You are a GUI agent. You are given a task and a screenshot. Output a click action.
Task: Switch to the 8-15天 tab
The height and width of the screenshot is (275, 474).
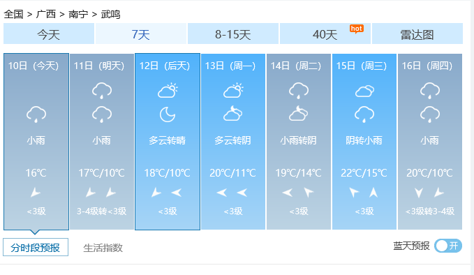pyautogui.click(x=232, y=34)
